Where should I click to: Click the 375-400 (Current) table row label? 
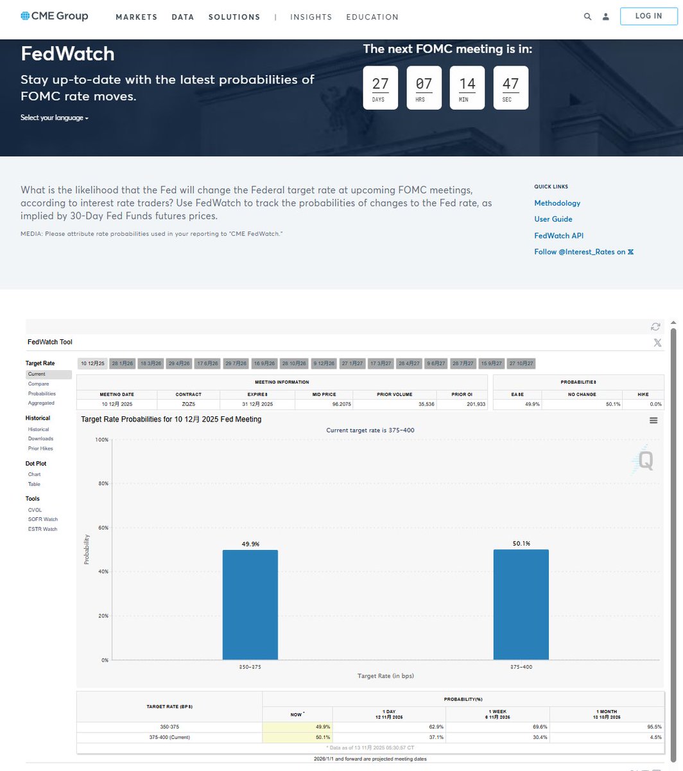coord(169,737)
